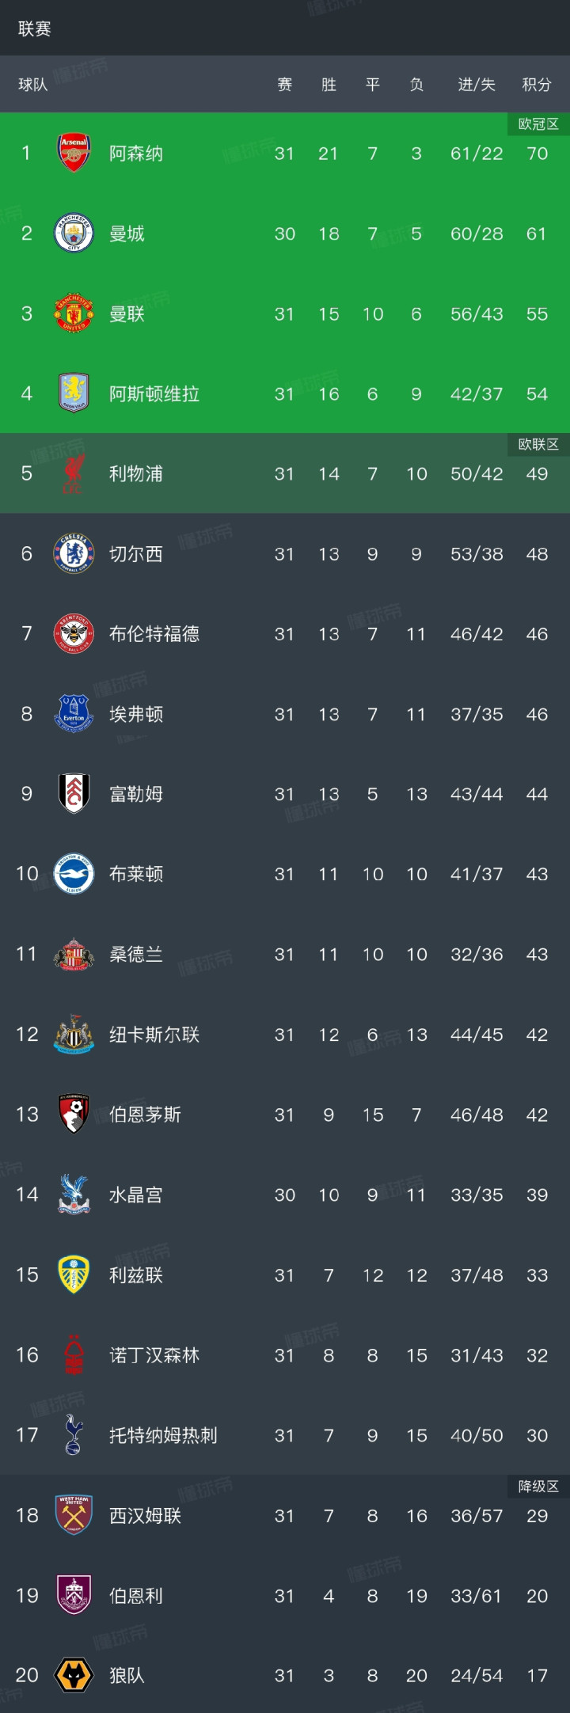
Task: Click the Chelsea club badge
Action: (x=74, y=553)
